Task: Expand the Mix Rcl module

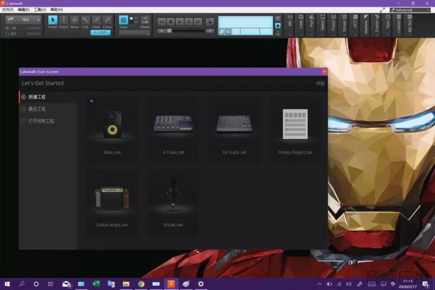Action: click(x=409, y=25)
